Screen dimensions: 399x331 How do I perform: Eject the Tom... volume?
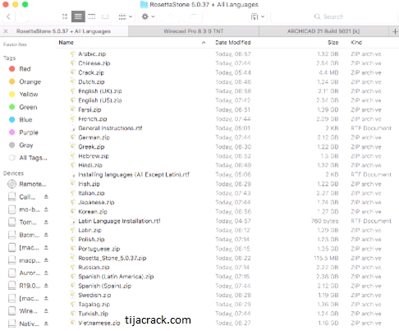click(46, 222)
